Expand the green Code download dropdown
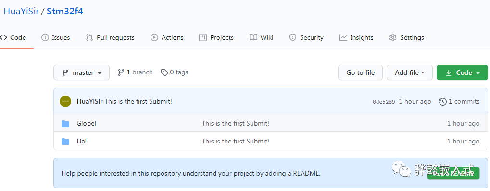Viewport: 490px width, 191px height. (x=462, y=72)
